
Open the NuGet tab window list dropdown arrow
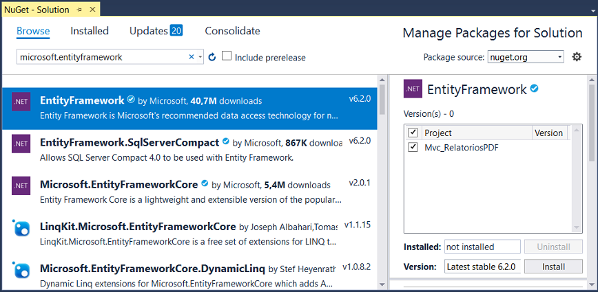(592, 11)
